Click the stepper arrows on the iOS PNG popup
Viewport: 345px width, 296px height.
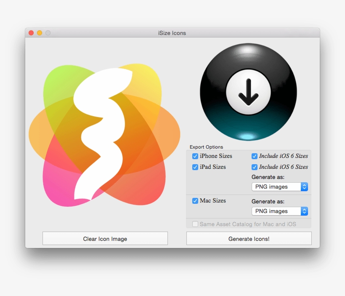click(304, 187)
